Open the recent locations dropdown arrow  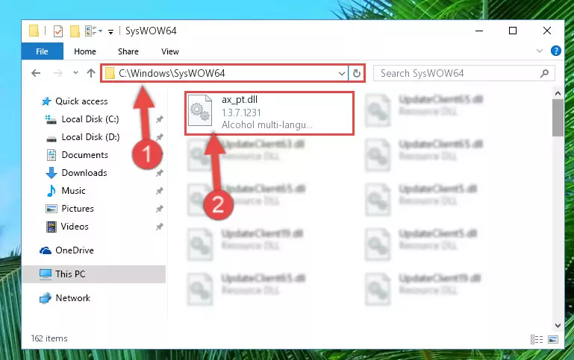pos(75,73)
